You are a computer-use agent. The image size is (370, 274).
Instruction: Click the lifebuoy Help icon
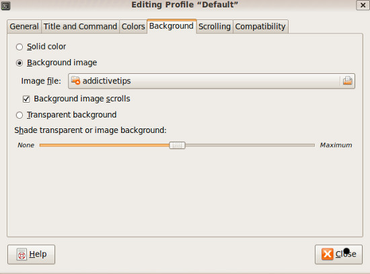click(22, 255)
